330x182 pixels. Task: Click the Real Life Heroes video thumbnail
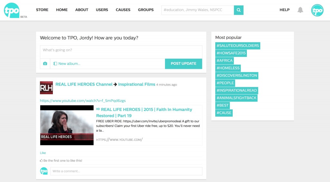(x=67, y=125)
